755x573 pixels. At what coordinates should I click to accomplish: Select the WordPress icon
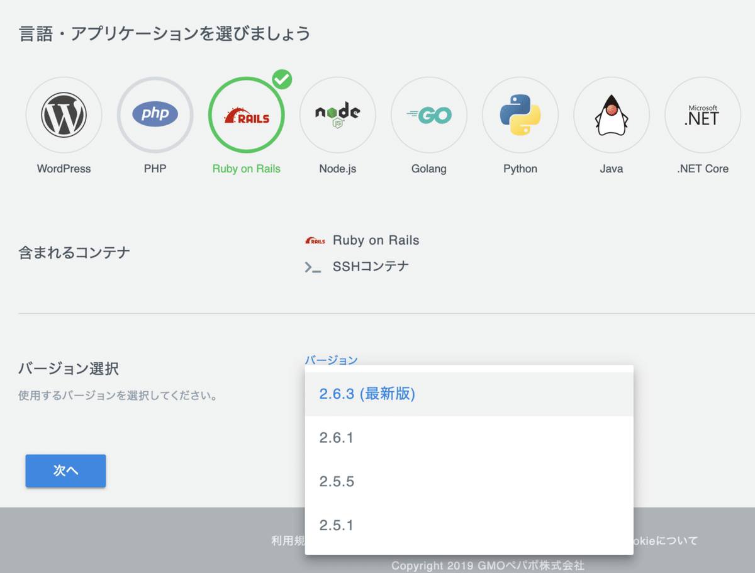point(64,114)
